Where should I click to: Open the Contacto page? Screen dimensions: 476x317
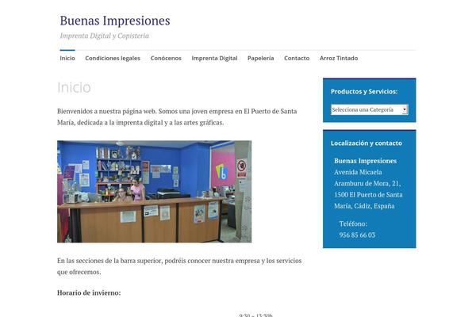297,58
